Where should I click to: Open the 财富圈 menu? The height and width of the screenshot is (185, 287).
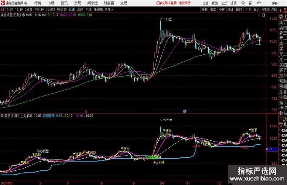tap(109, 3)
